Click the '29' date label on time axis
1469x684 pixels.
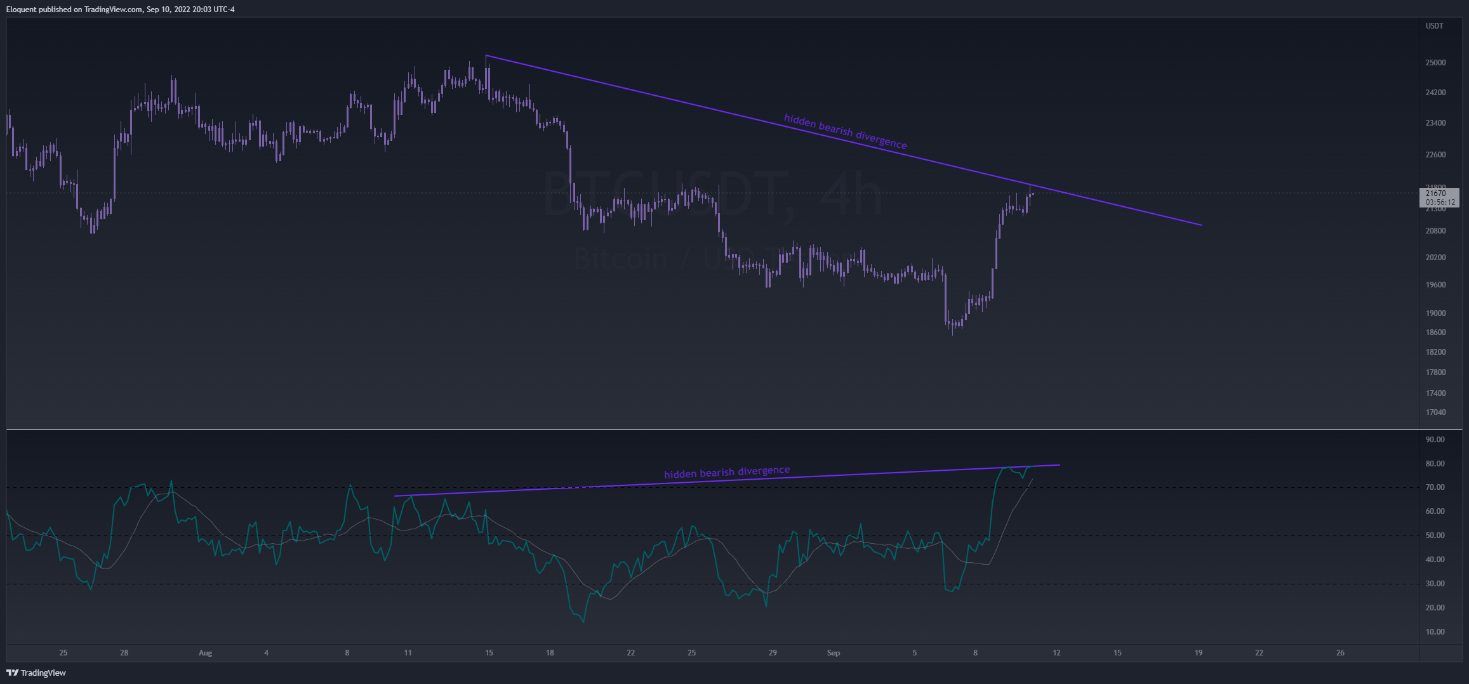pyautogui.click(x=773, y=653)
